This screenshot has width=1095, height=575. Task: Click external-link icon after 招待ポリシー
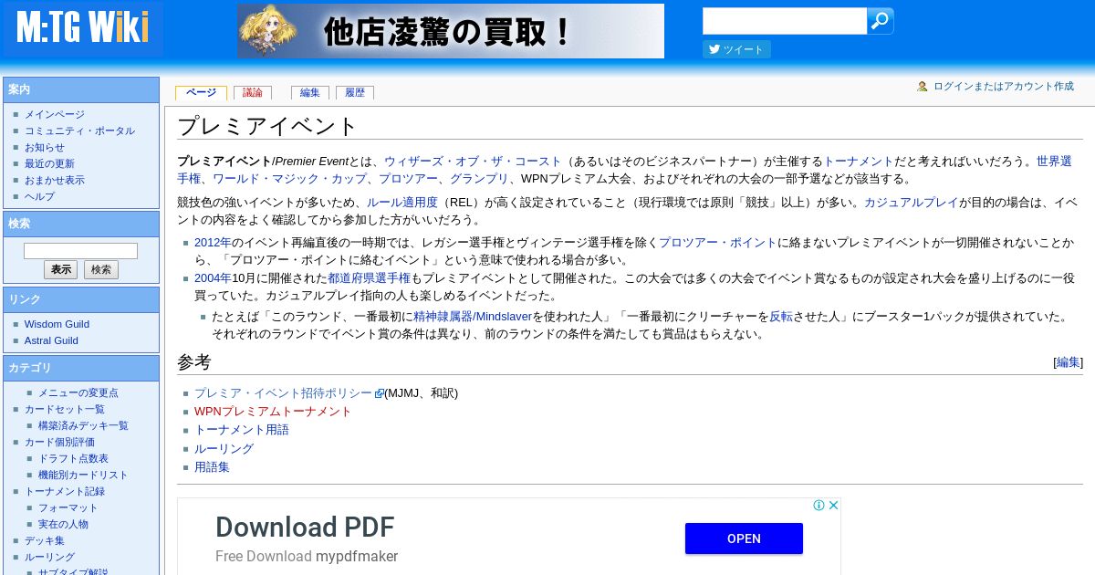tap(380, 393)
